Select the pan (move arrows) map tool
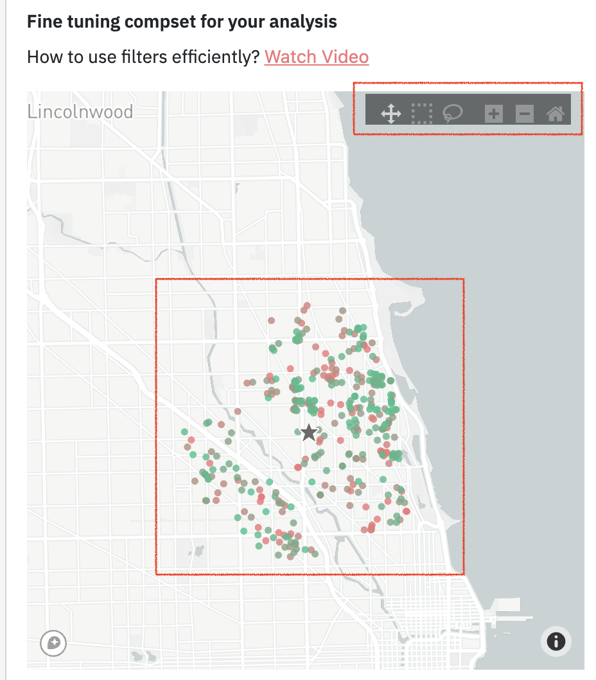The width and height of the screenshot is (596, 680). (x=390, y=114)
